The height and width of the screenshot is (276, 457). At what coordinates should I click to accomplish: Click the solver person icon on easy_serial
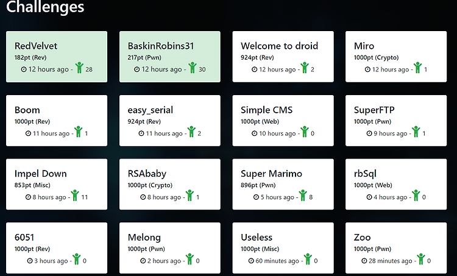click(x=191, y=132)
